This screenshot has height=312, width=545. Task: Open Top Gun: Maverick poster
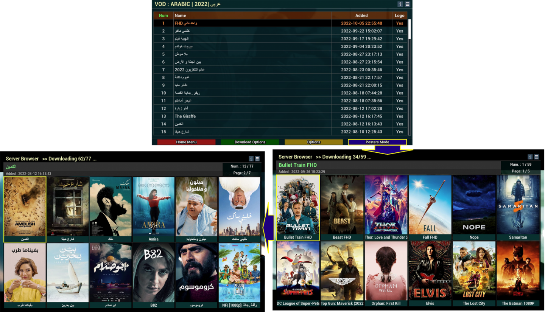pyautogui.click(x=342, y=274)
